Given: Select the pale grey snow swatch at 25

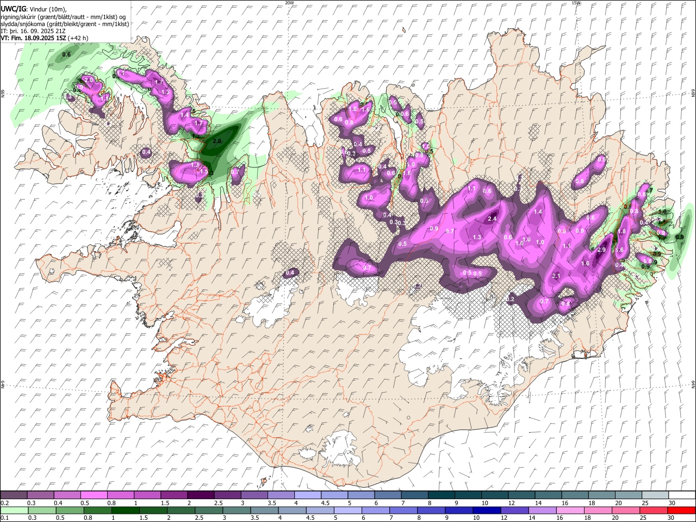Looking at the screenshot, I should coord(655,495).
